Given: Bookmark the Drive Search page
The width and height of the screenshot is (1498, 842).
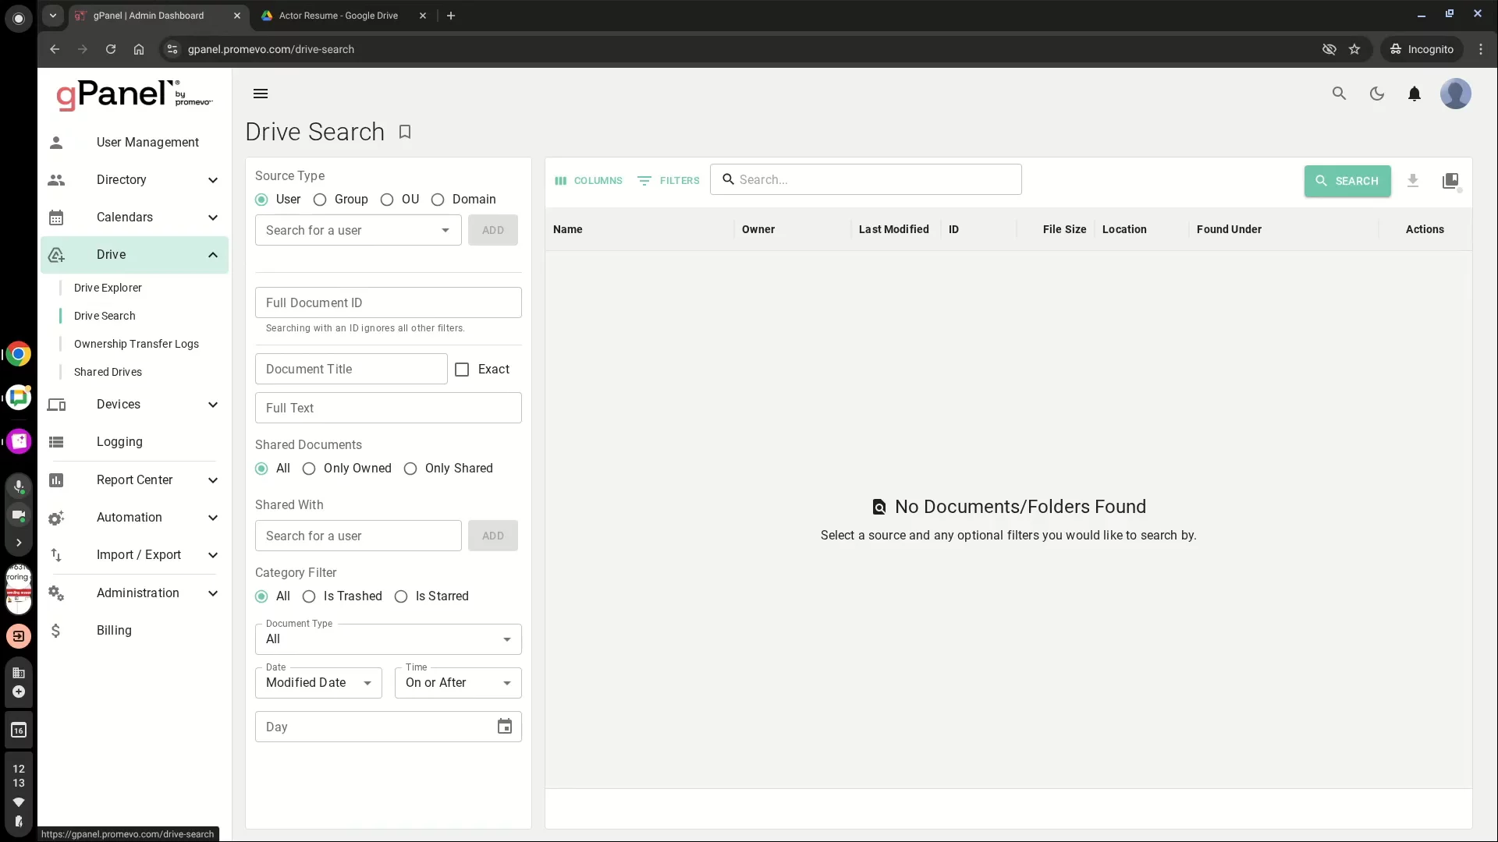Looking at the screenshot, I should pos(405,132).
